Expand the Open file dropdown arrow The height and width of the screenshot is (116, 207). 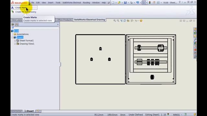[122, 3]
